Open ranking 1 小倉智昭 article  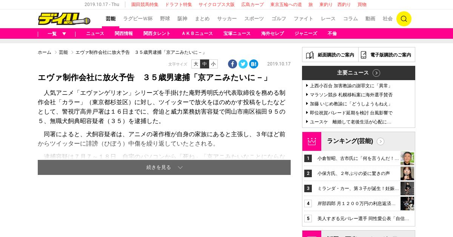(x=358, y=158)
